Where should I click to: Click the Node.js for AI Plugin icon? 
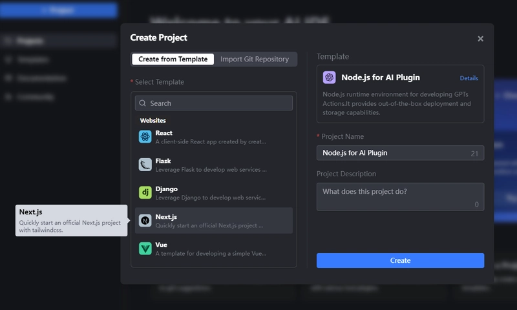click(329, 77)
